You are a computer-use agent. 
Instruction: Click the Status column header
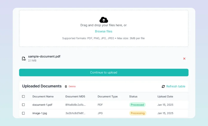click(133, 96)
